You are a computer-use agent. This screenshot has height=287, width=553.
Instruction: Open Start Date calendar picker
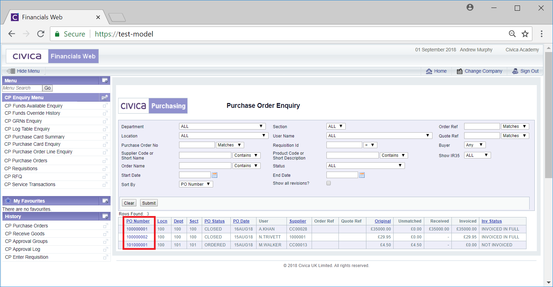pyautogui.click(x=215, y=175)
